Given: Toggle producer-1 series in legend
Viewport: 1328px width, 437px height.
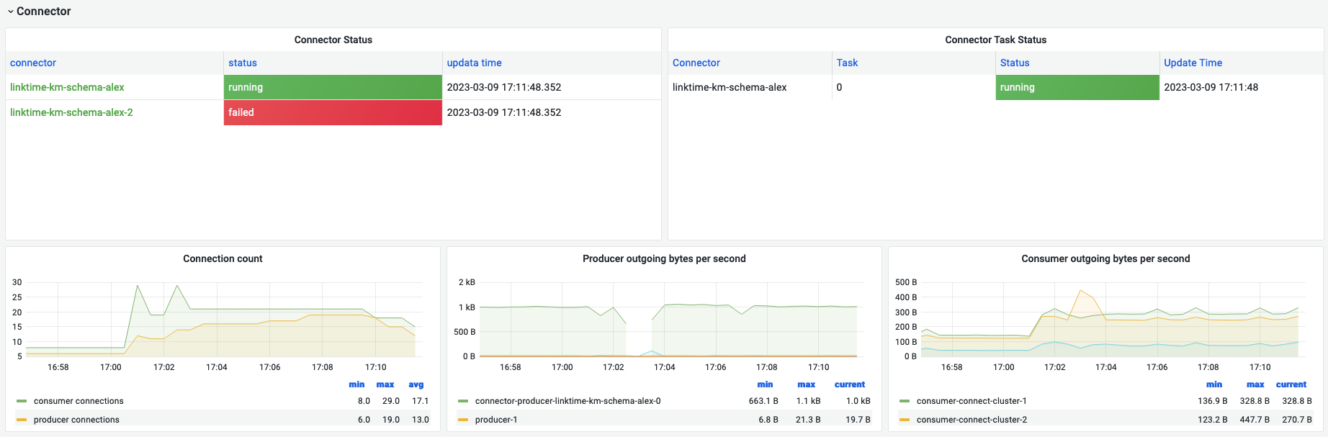Looking at the screenshot, I should pos(496,420).
